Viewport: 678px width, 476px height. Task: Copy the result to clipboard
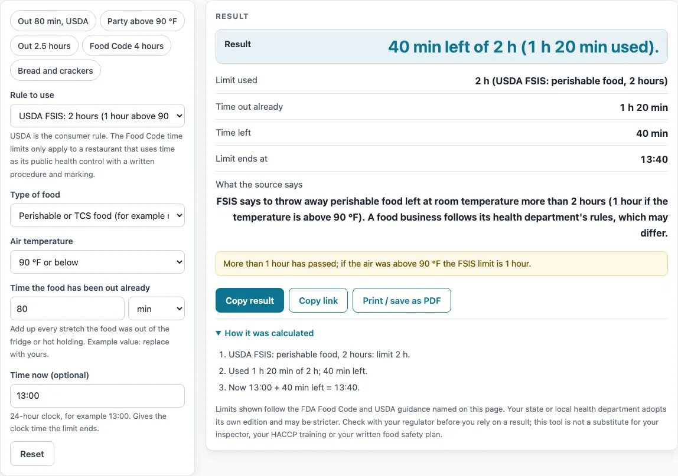click(x=250, y=301)
